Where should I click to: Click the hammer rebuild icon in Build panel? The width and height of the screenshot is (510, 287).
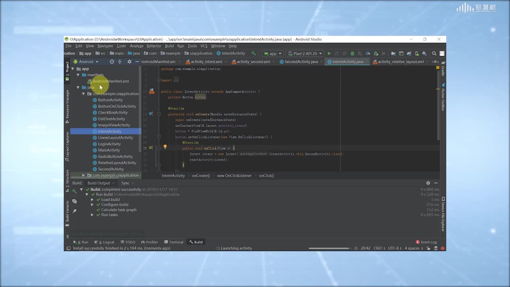coord(75,191)
